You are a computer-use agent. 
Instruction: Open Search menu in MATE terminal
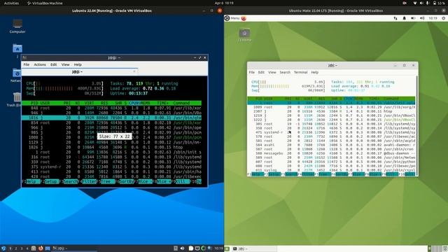coord(285,73)
